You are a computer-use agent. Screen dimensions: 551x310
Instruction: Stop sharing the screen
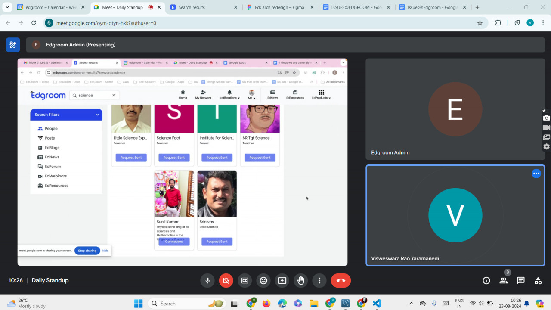point(87,251)
